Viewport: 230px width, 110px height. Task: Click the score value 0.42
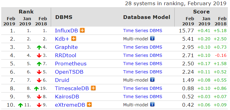188,105
